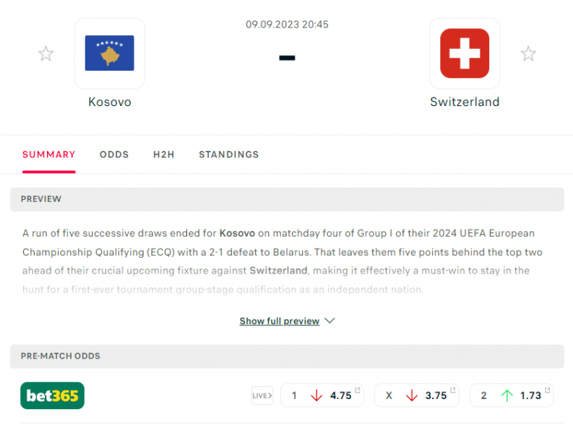Click the red down arrow on home odds
This screenshot has width=573, height=433.
point(316,395)
